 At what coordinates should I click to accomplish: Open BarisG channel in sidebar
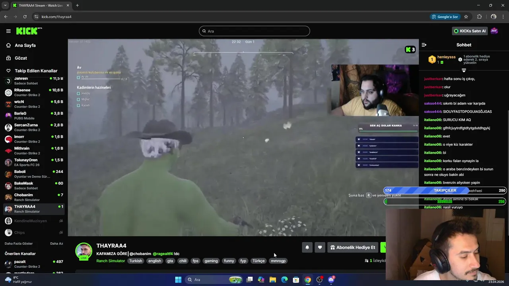click(33, 116)
